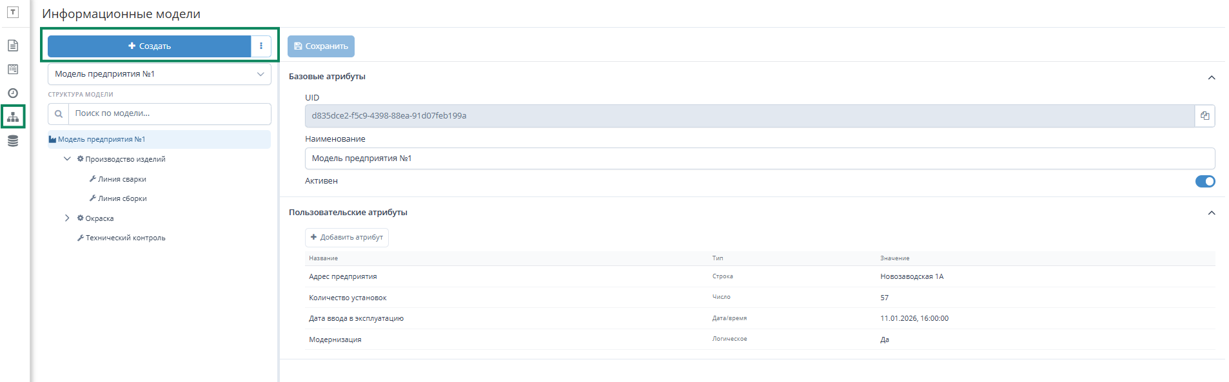Click the value Новозаводская 1А

tap(912, 276)
